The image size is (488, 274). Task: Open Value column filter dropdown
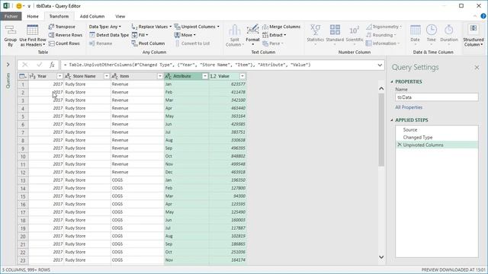pos(242,76)
